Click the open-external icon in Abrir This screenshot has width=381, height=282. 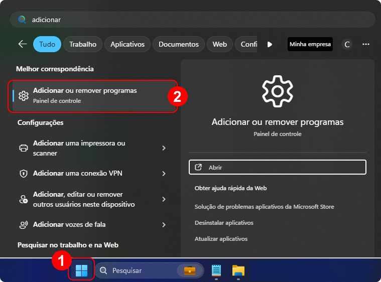[198, 167]
